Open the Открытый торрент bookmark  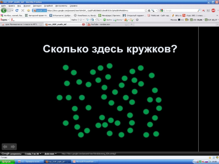[x=134, y=16]
